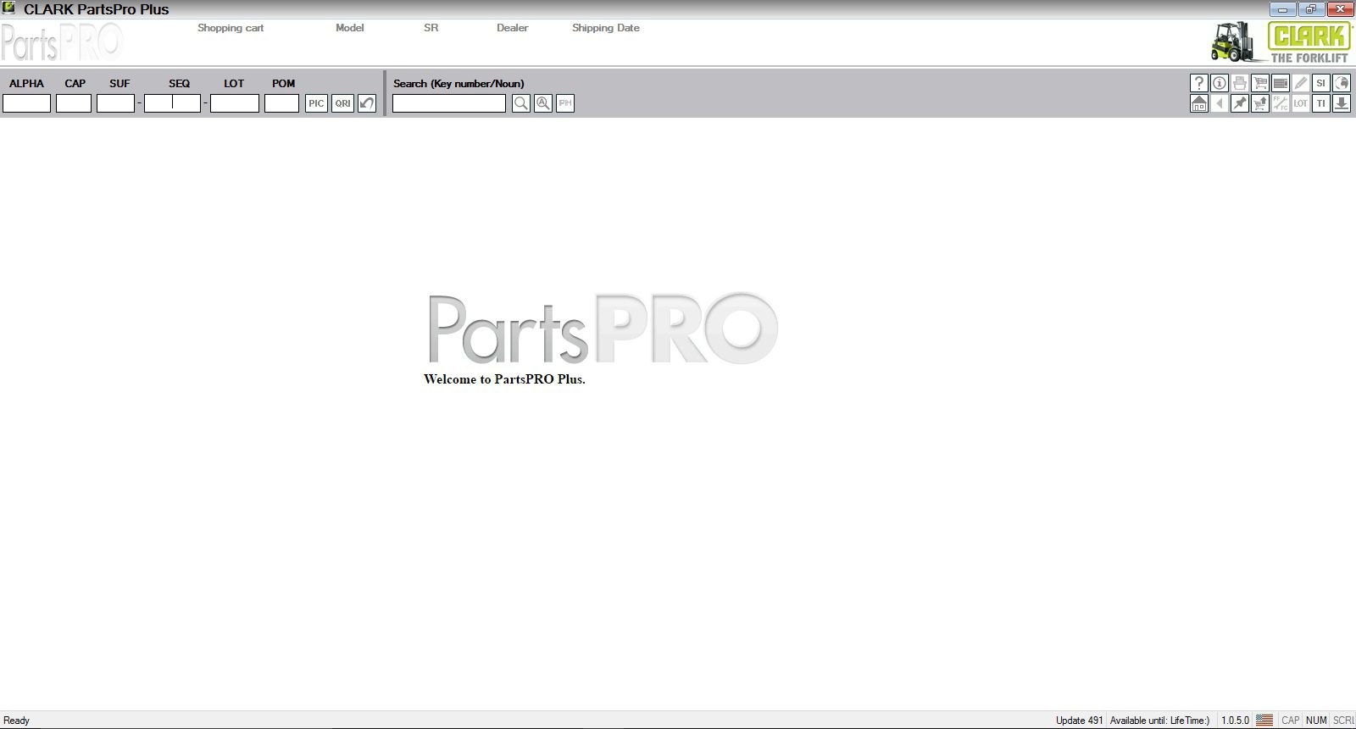The image size is (1356, 729).
Task: Focus the CAP input field
Action: (74, 103)
